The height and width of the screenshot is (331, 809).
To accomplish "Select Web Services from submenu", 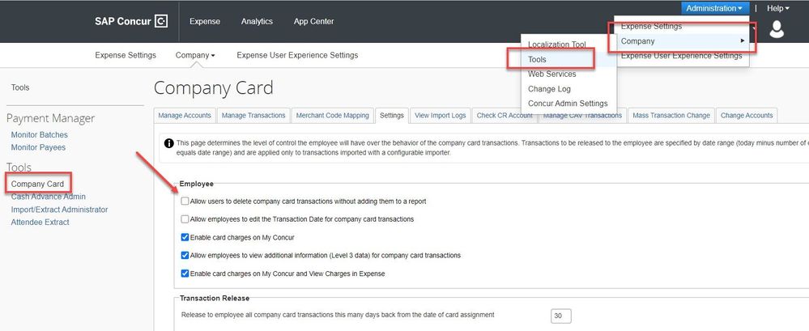I will pyautogui.click(x=552, y=74).
